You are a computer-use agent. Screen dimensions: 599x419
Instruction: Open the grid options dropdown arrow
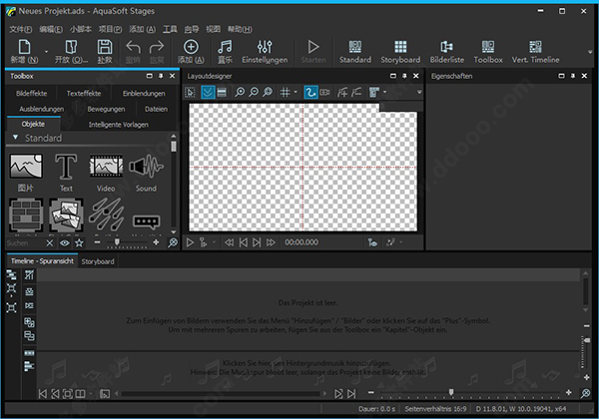[x=296, y=92]
